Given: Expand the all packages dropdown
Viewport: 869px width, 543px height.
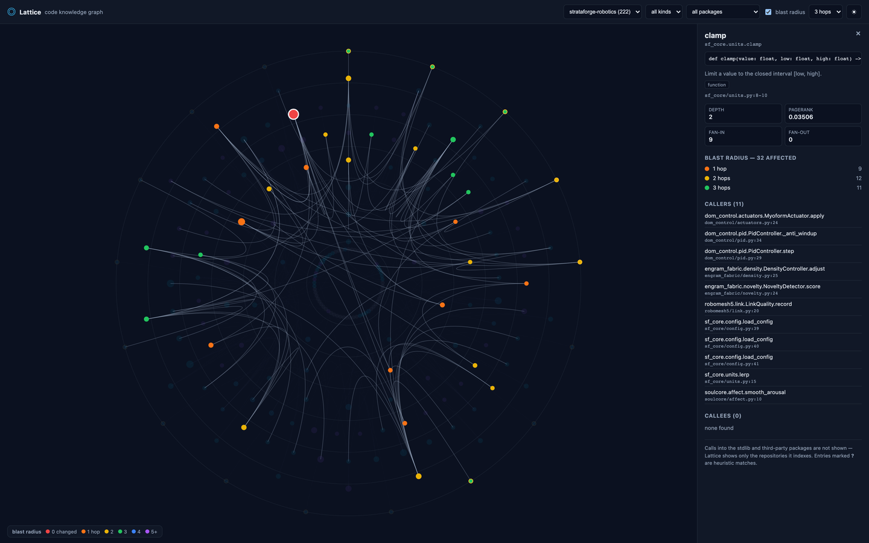Looking at the screenshot, I should click(723, 12).
